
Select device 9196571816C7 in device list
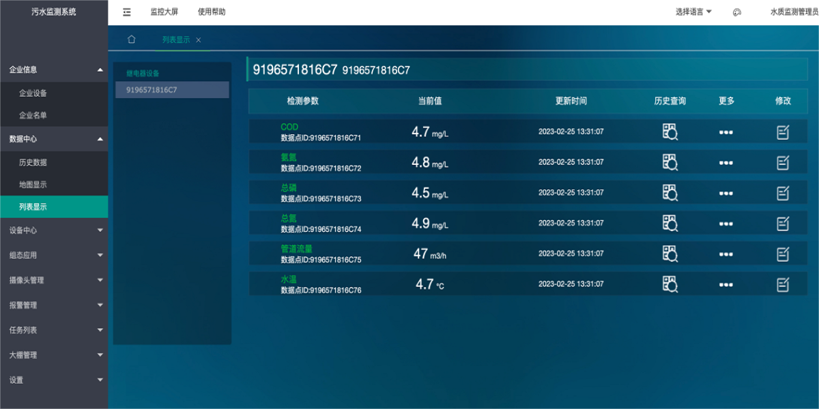click(172, 90)
